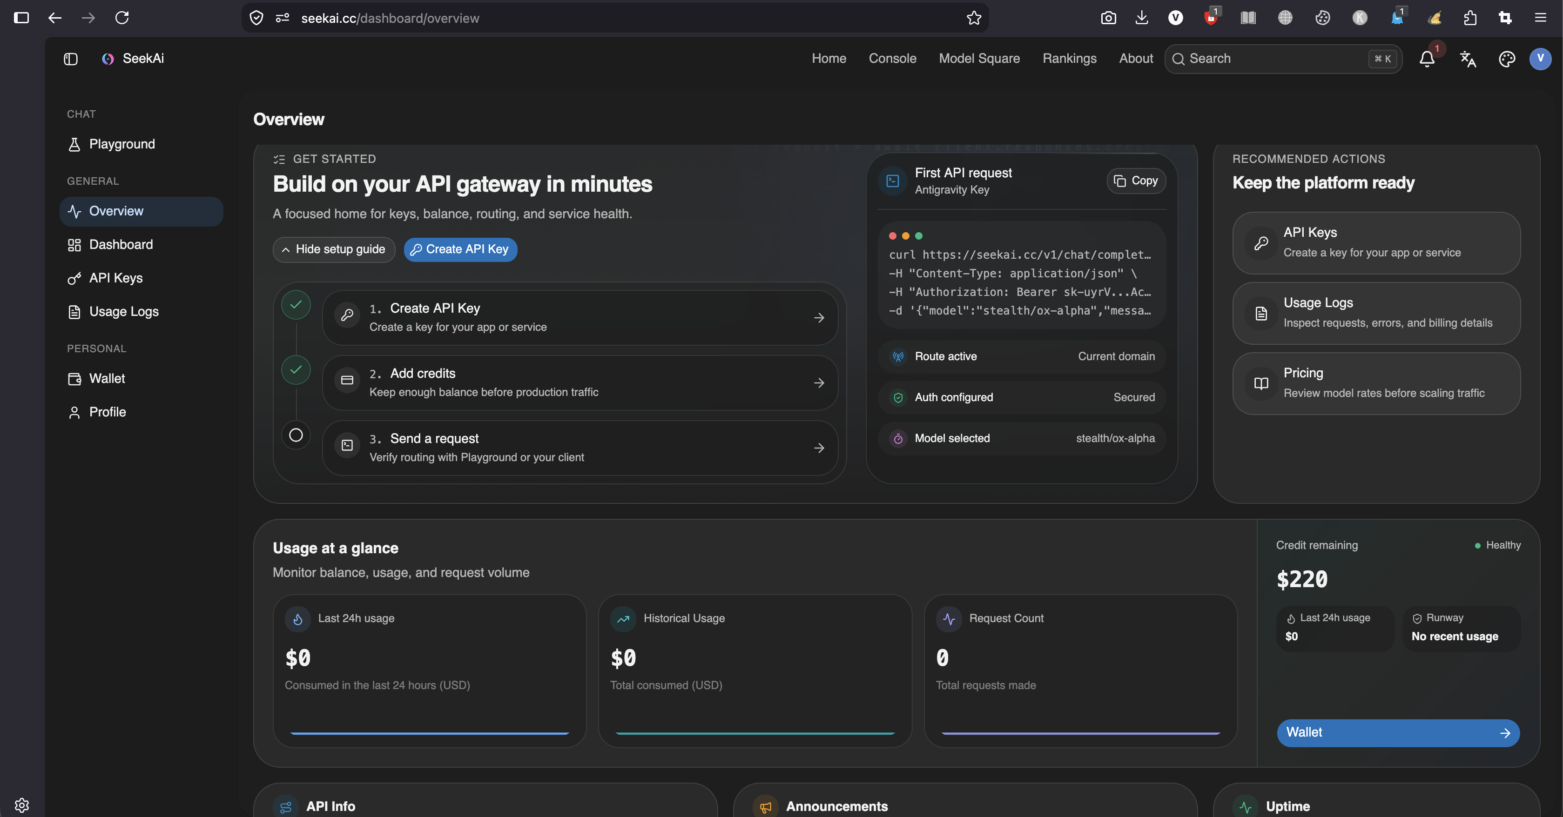The width and height of the screenshot is (1563, 817).
Task: Open the browser extensions puzzle icon
Action: click(1469, 18)
